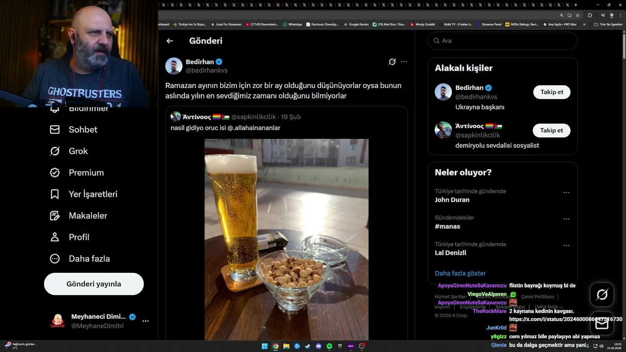Image resolution: width=626 pixels, height=352 pixels.
Task: Open Chrome from taskbar
Action: [x=275, y=346]
